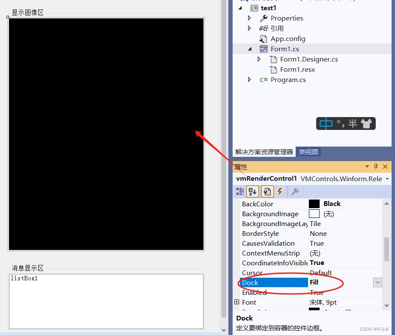Image resolution: width=395 pixels, height=335 pixels.
Task: Sort properties alphabetically
Action: (x=252, y=191)
